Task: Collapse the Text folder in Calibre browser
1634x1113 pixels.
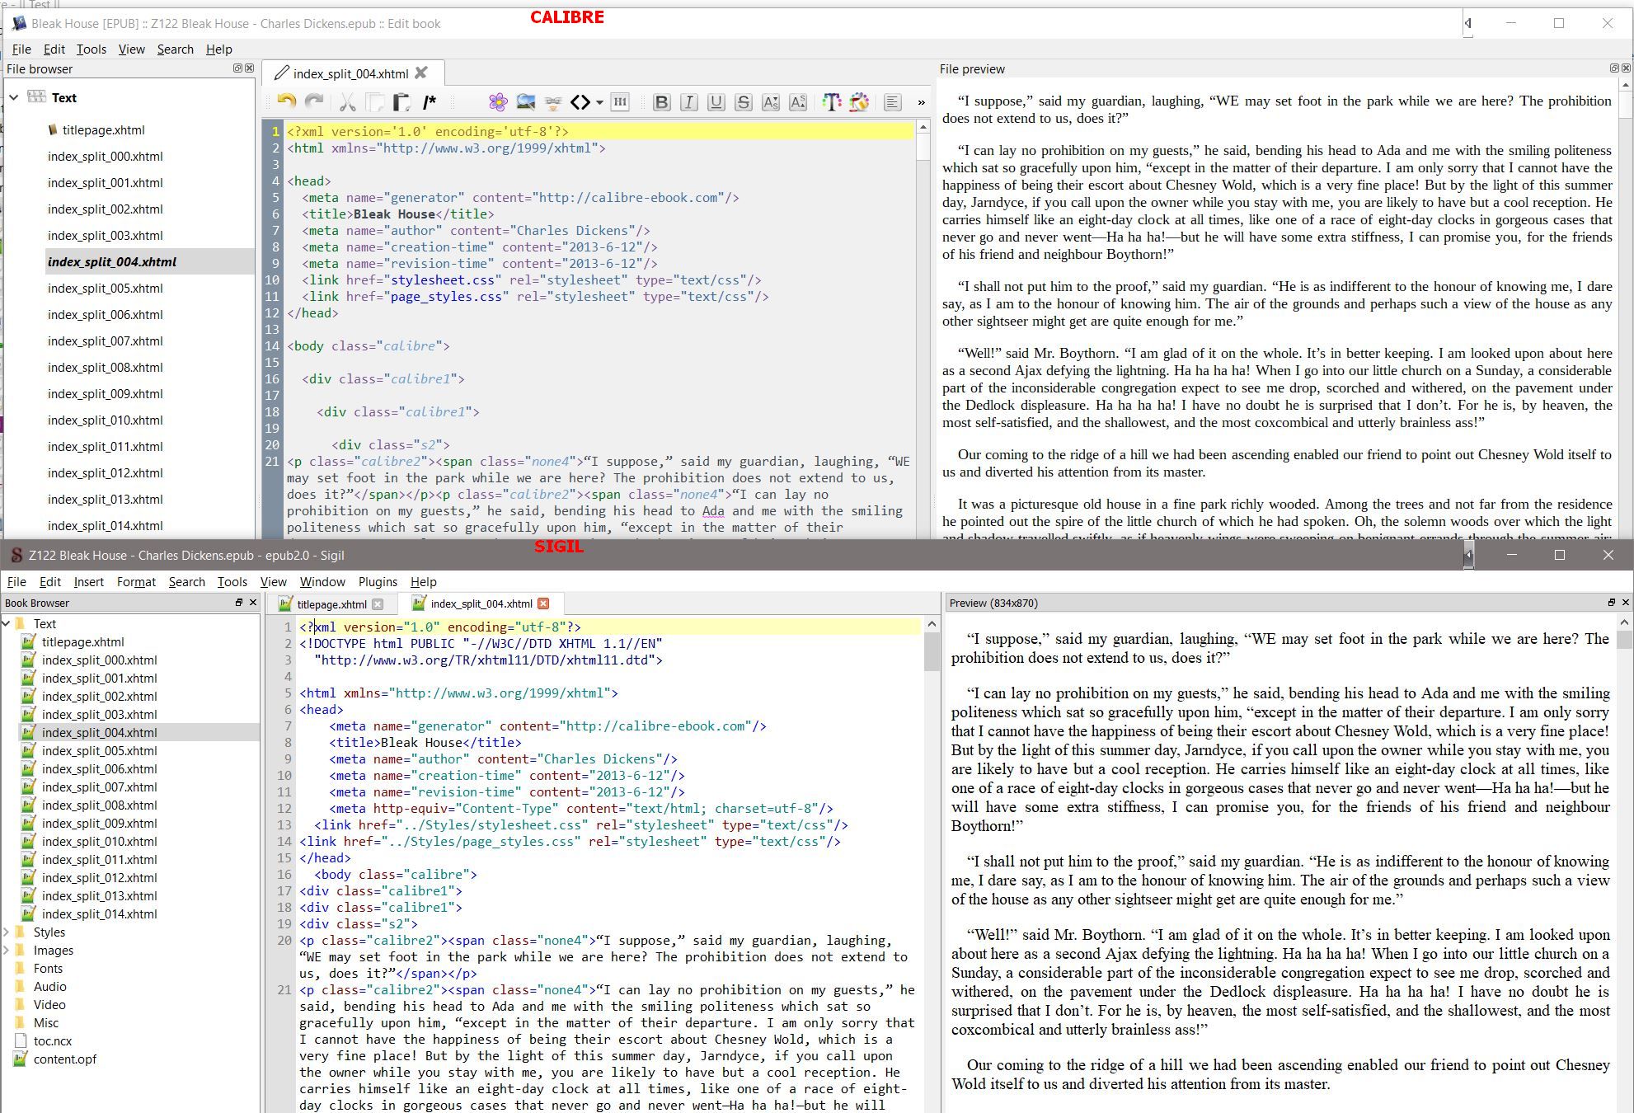Action: (x=14, y=97)
